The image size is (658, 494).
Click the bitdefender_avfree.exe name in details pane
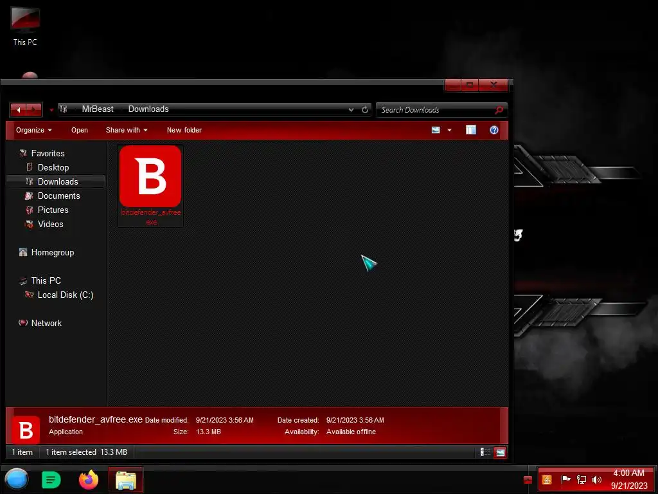96,419
